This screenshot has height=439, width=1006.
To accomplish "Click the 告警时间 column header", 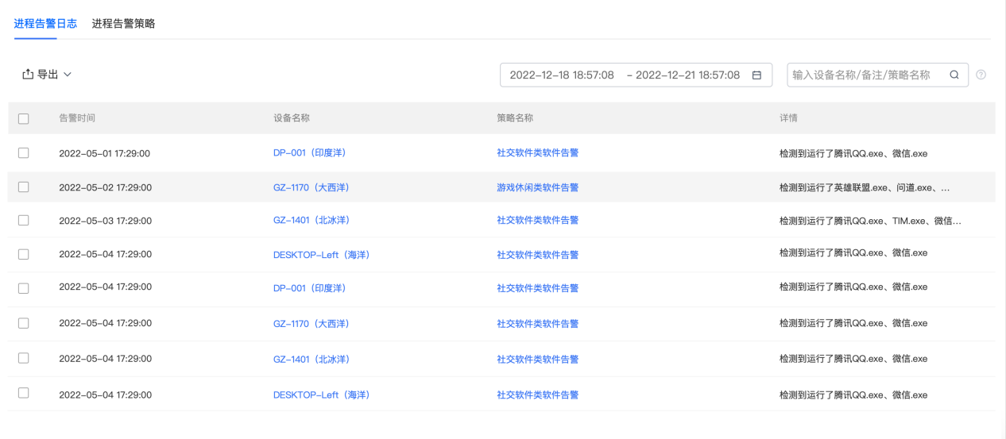I will click(77, 118).
